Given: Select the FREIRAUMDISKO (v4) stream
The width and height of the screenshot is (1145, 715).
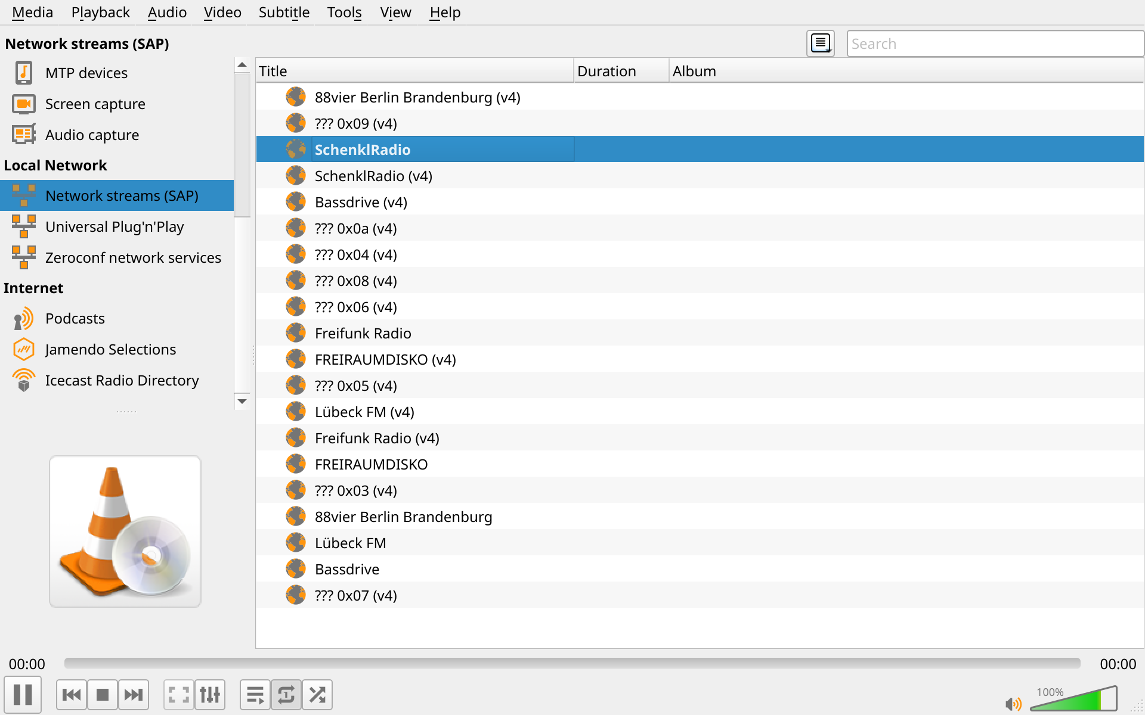Looking at the screenshot, I should [700, 359].
